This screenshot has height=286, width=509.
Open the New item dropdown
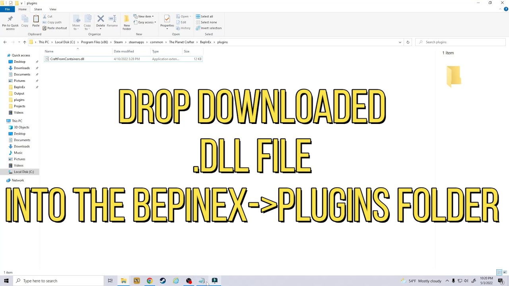144,17
